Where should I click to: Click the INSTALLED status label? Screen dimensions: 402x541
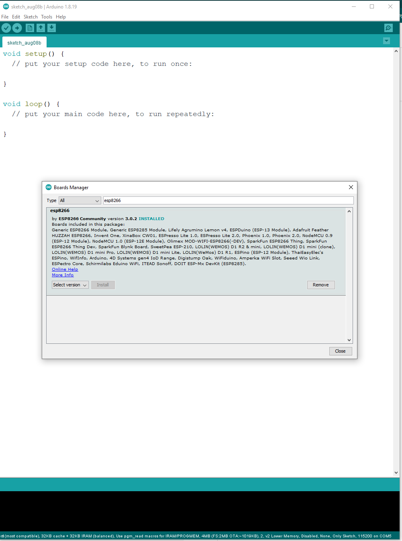(151, 219)
